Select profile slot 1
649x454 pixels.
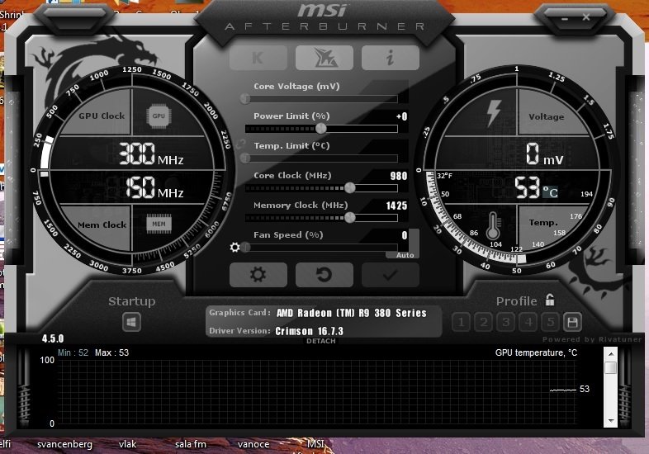click(x=462, y=323)
